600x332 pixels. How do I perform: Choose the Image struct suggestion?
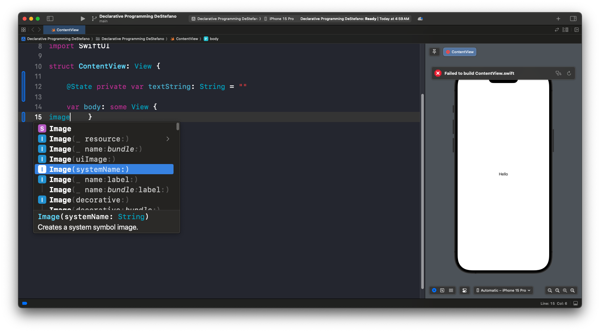(x=104, y=129)
